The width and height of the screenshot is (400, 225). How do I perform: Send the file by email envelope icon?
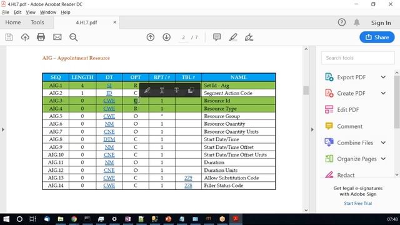[x=57, y=37]
